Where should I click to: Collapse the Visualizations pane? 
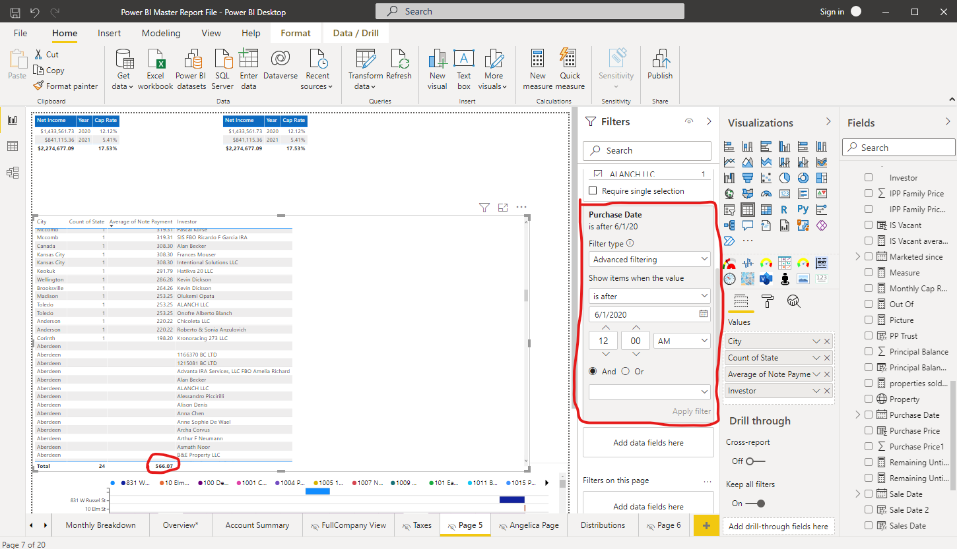828,122
